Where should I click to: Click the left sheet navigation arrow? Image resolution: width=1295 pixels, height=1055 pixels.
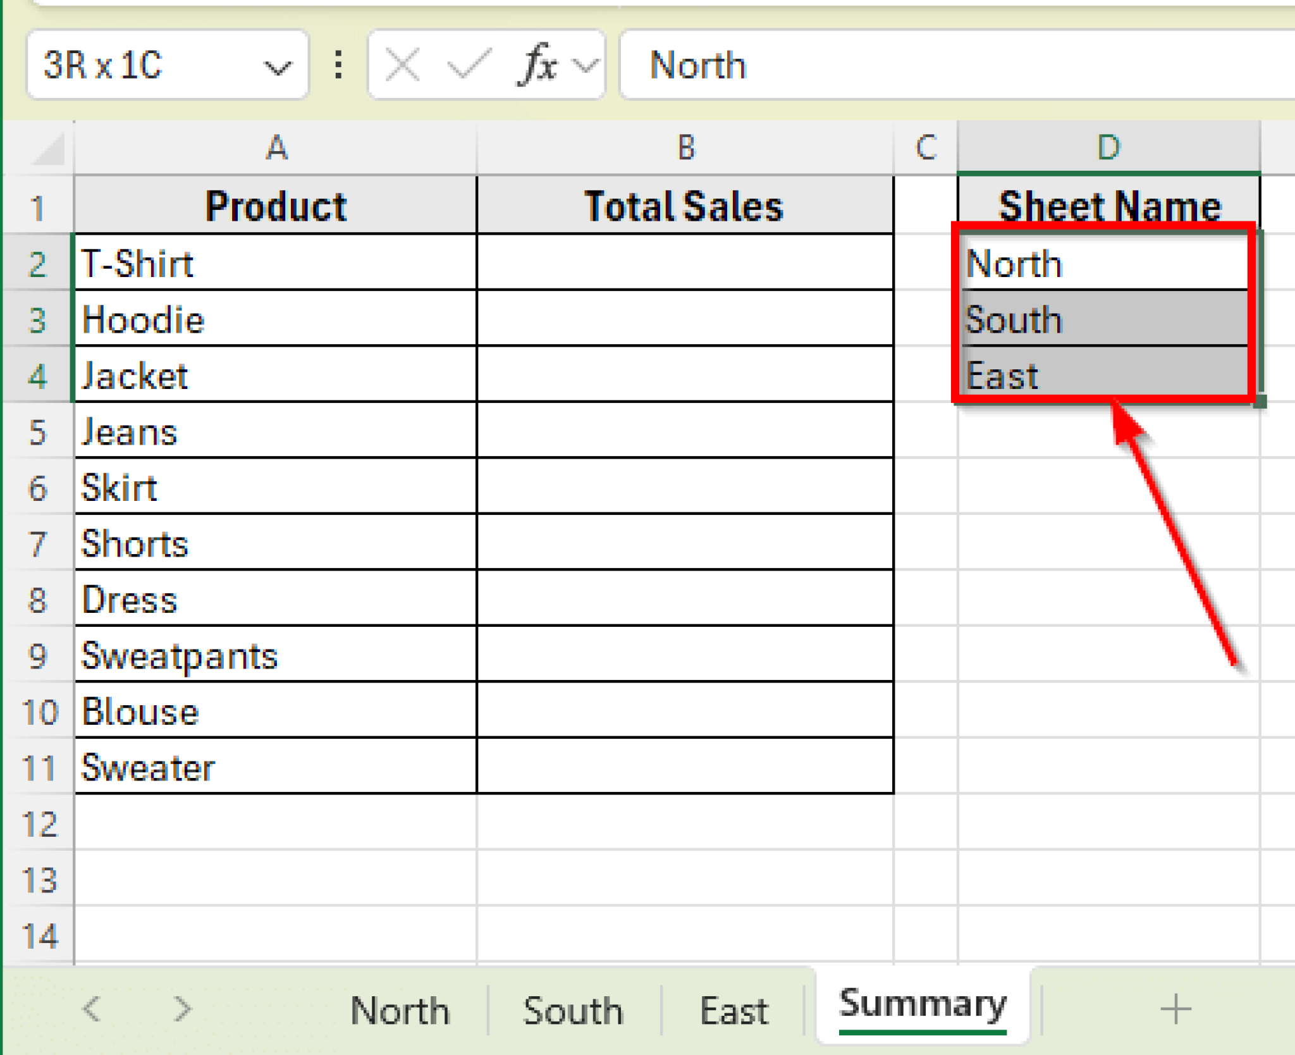(x=93, y=1009)
